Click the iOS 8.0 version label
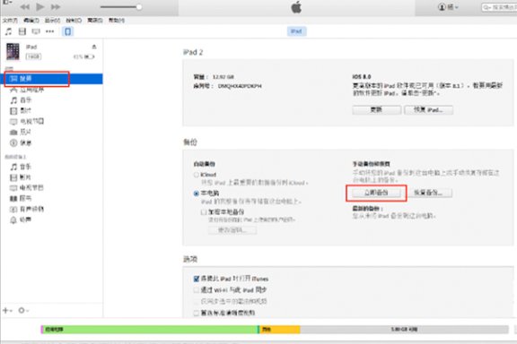Screen dimensions: 517x344 [362, 77]
